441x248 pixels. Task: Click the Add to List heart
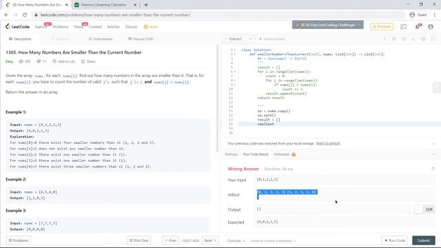[x=54, y=61]
